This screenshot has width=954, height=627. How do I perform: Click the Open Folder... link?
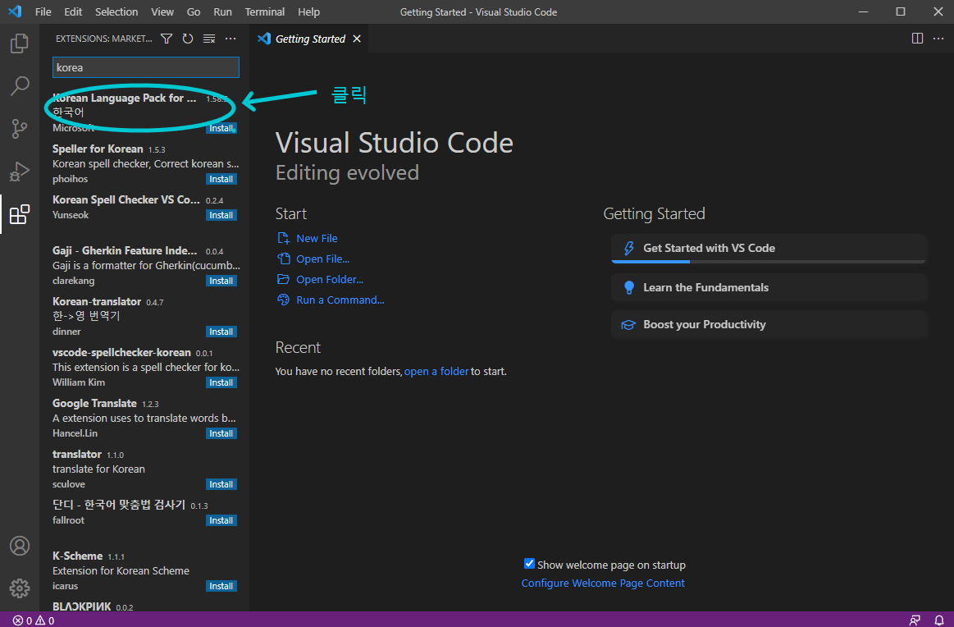click(330, 279)
